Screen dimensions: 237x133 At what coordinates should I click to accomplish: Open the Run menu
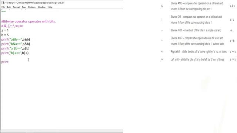click(24, 7)
